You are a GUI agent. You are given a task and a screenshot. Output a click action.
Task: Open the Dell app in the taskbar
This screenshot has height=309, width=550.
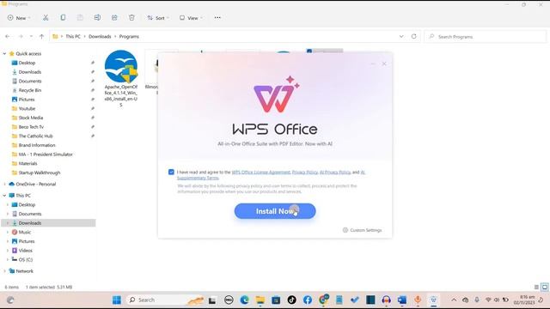(x=229, y=300)
